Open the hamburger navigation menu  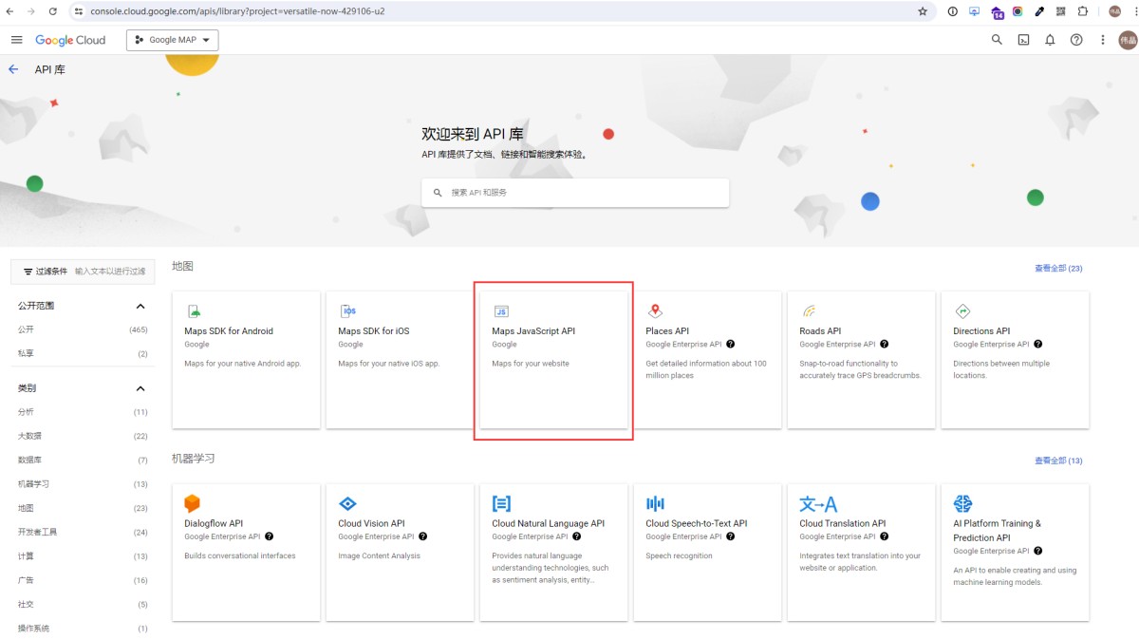click(x=16, y=40)
